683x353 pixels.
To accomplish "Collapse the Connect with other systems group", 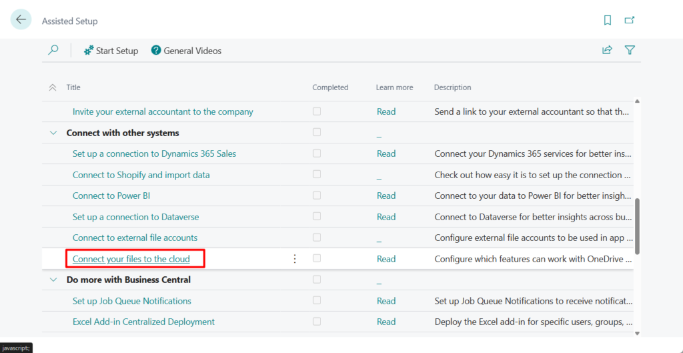I will tap(53, 133).
